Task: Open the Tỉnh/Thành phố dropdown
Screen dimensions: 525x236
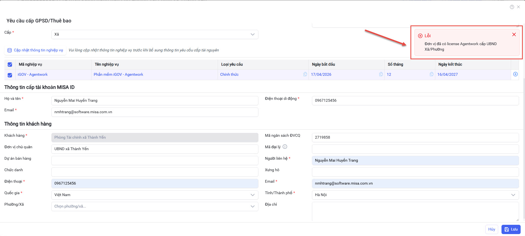Action: click(415, 195)
